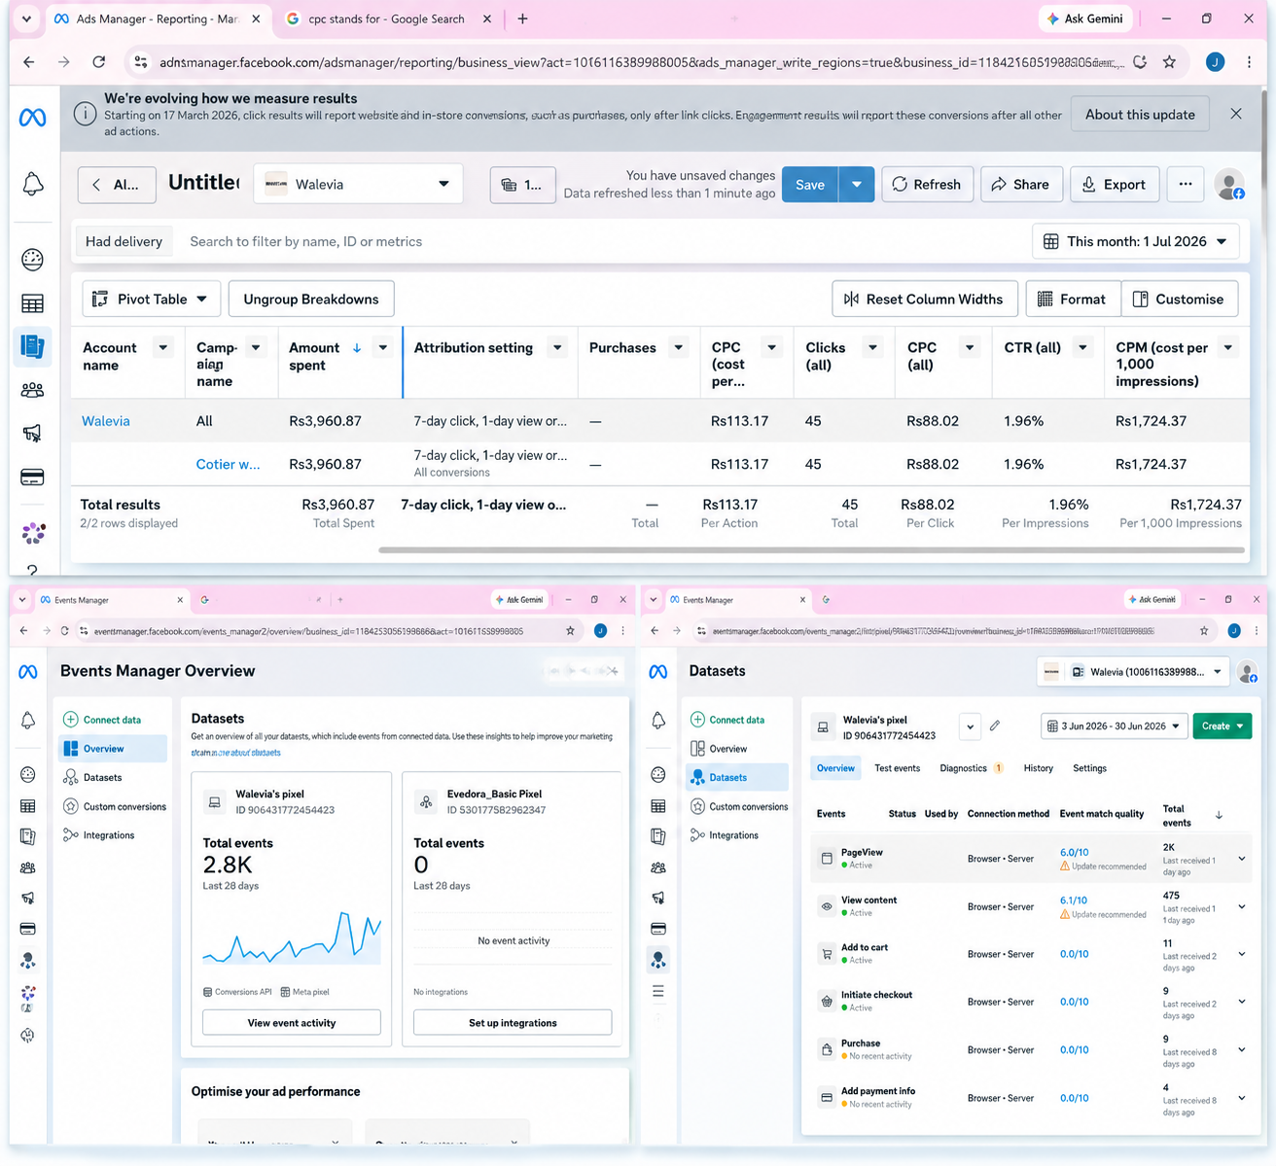1276x1166 pixels.
Task: Open the CTR (all) column dropdown
Action: coord(1081,348)
